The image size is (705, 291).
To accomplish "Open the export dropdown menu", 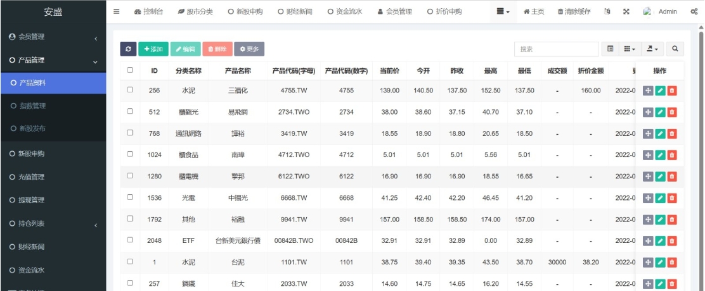I will (x=651, y=49).
